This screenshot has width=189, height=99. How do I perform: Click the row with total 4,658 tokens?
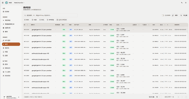[x=105, y=76]
